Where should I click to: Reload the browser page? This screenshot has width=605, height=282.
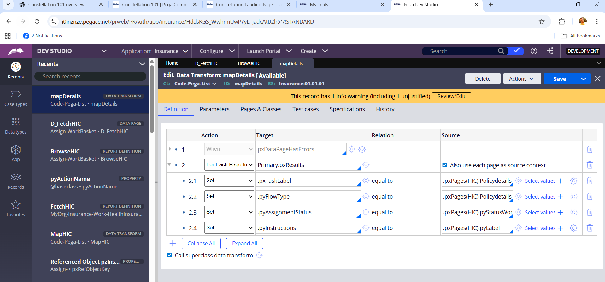point(37,21)
